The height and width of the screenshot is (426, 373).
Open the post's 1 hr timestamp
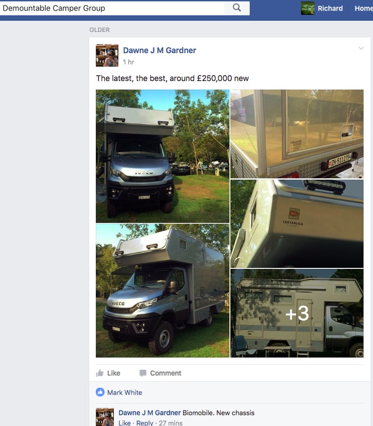point(128,62)
